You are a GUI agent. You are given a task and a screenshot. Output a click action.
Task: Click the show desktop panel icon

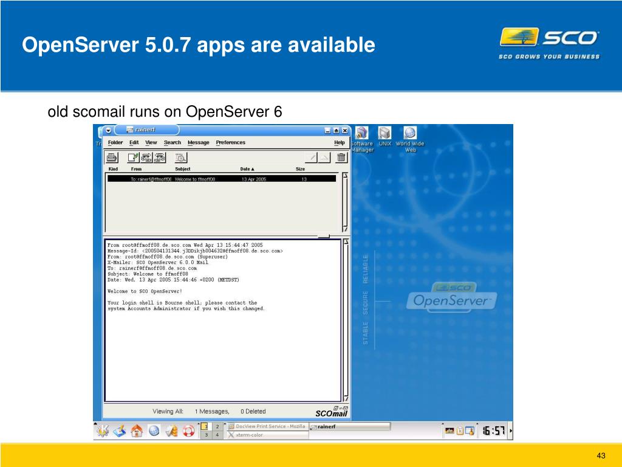coord(120,431)
